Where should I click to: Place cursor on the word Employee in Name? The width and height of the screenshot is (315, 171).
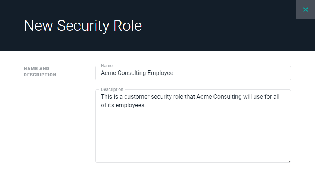(x=160, y=73)
